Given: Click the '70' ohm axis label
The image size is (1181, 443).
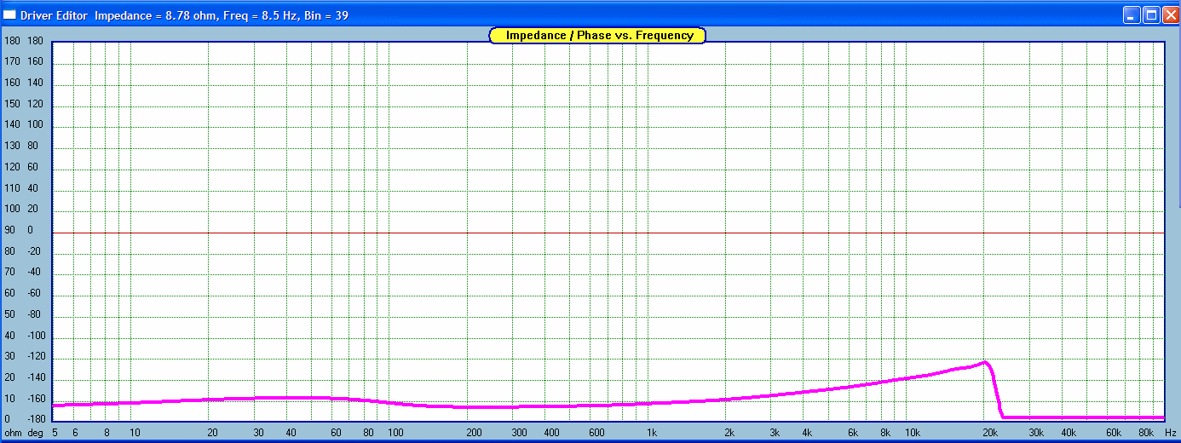Looking at the screenshot, I should pyautogui.click(x=10, y=273).
